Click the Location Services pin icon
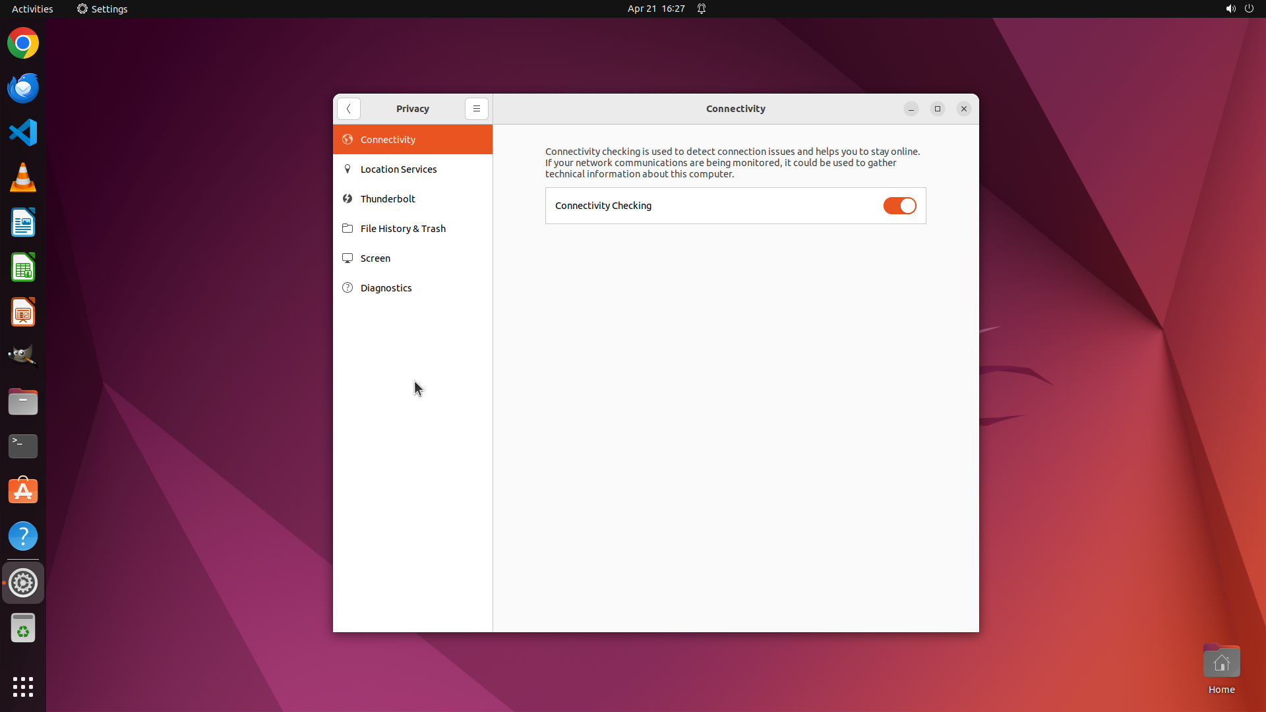The height and width of the screenshot is (712, 1266). click(347, 169)
